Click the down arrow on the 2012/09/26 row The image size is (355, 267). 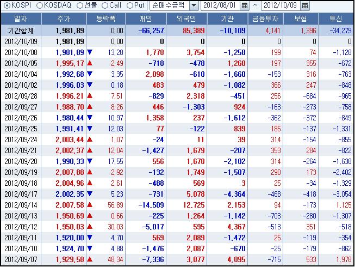pyautogui.click(x=90, y=118)
